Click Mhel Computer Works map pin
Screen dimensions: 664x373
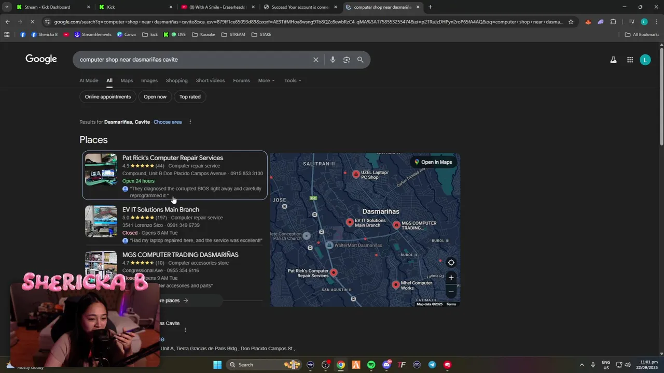pyautogui.click(x=396, y=285)
